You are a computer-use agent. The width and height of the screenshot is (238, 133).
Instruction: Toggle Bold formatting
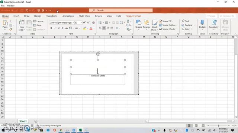click(x=51, y=28)
